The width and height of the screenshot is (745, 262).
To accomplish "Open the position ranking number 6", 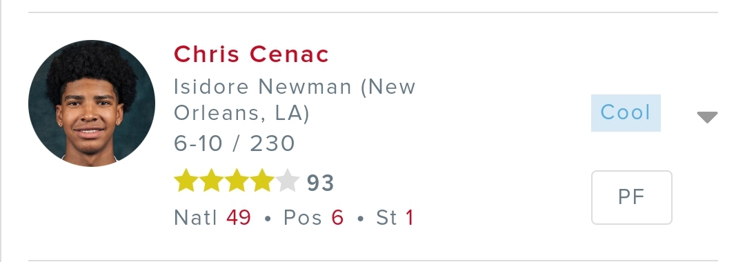I will (x=337, y=218).
